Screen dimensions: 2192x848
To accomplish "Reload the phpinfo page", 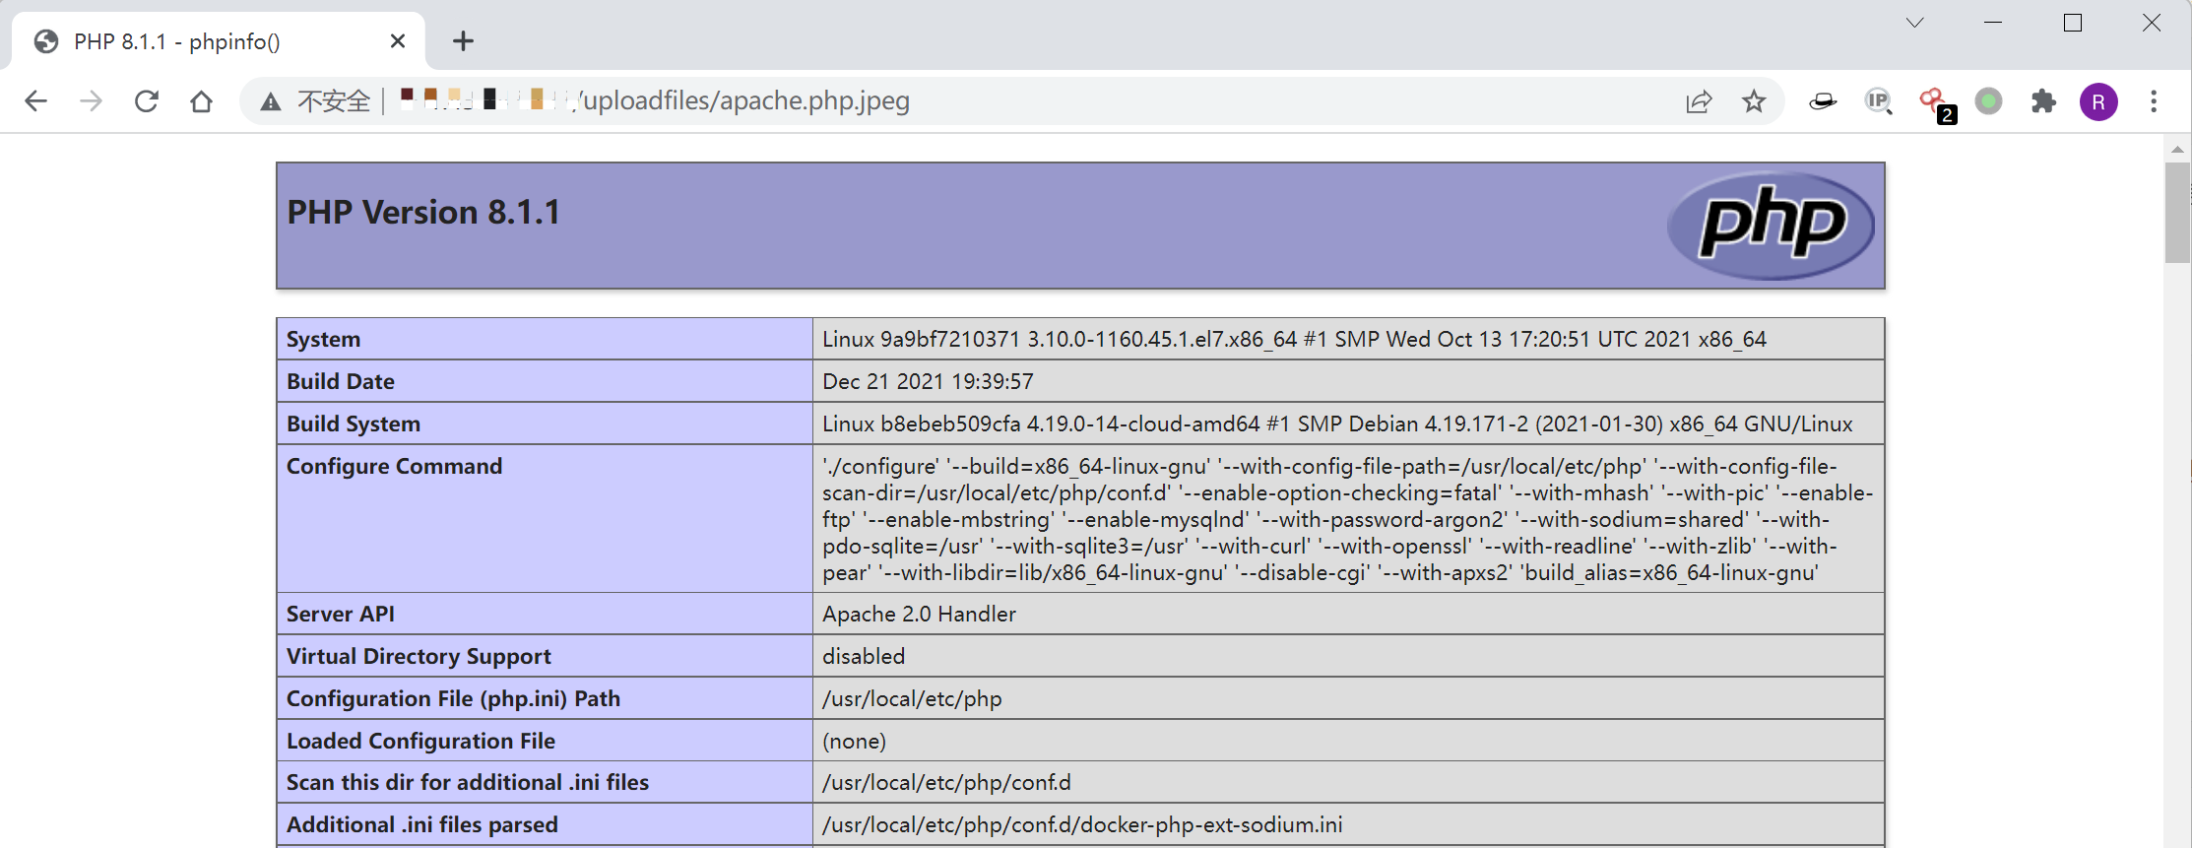I will (x=147, y=101).
